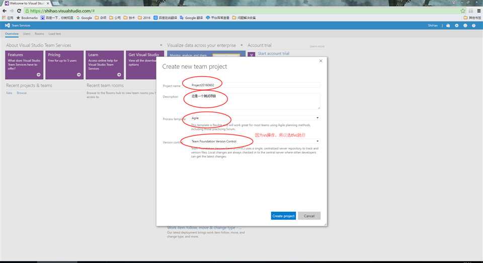Open the Team Services home link
Image resolution: width=483 pixels, height=263 pixels.
[21, 26]
